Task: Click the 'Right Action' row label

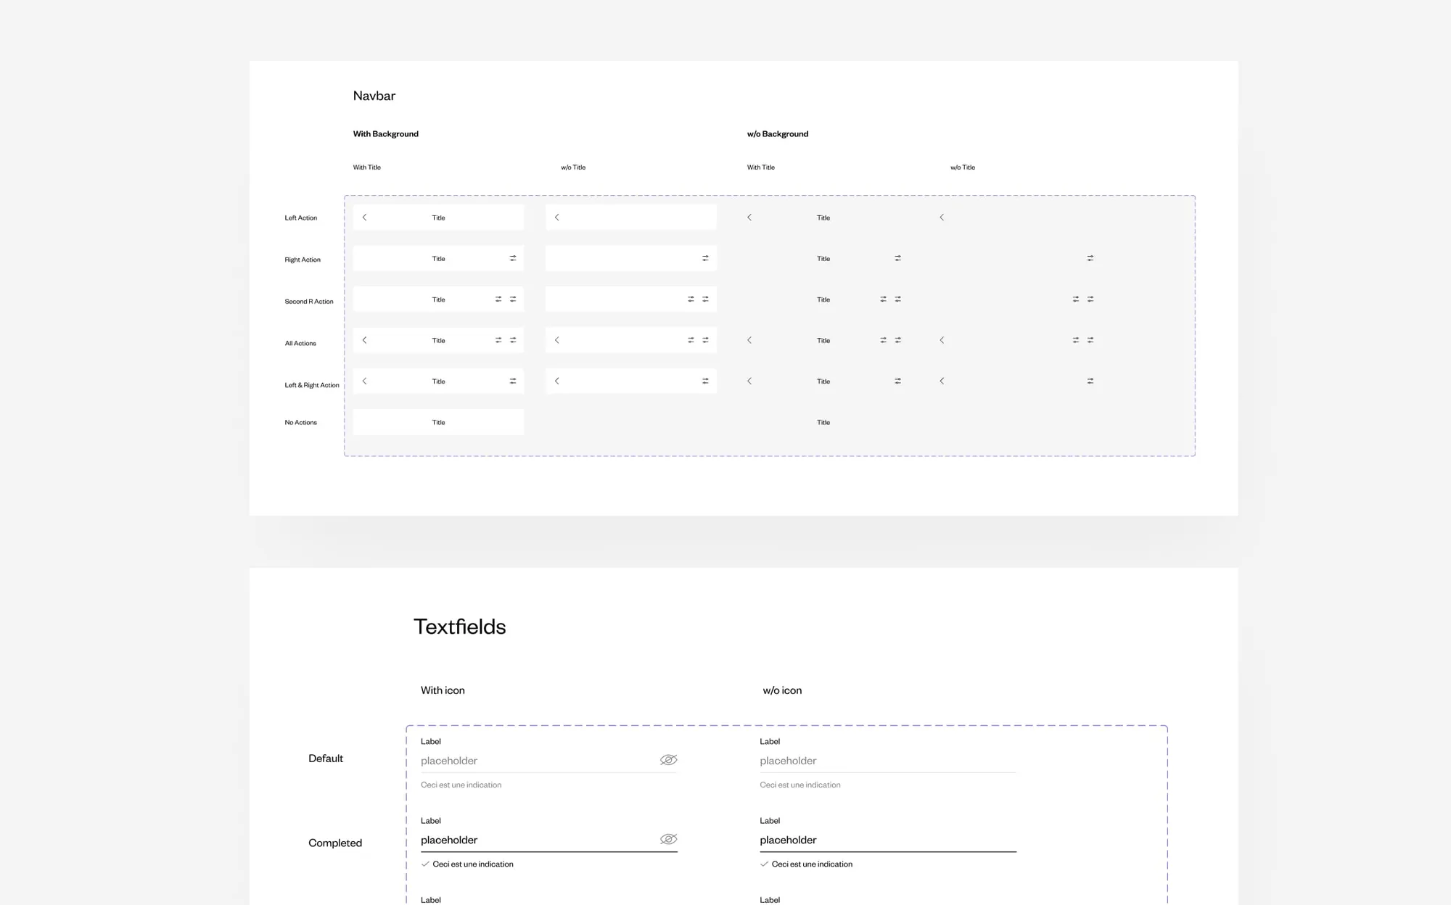Action: (x=303, y=260)
